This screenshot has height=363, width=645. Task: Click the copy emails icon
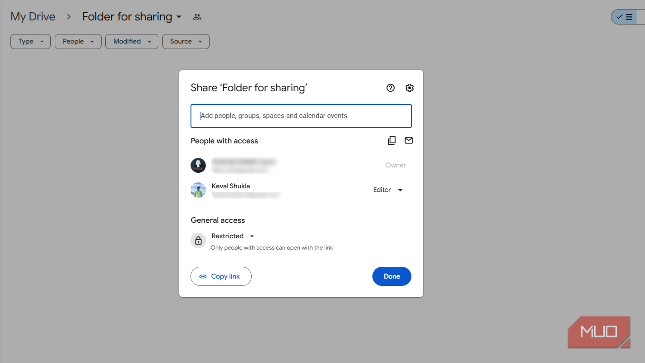pyautogui.click(x=392, y=141)
